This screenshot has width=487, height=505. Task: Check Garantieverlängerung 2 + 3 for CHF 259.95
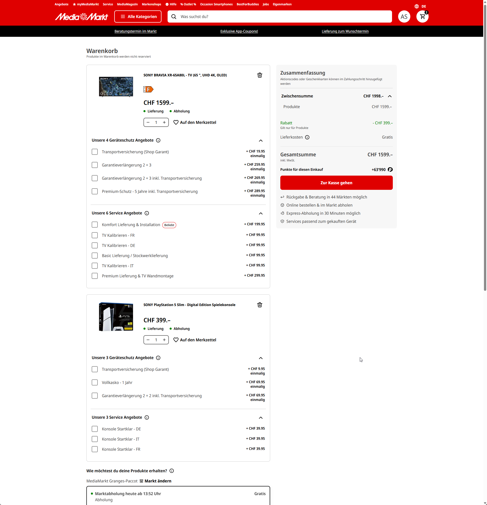[x=95, y=165]
